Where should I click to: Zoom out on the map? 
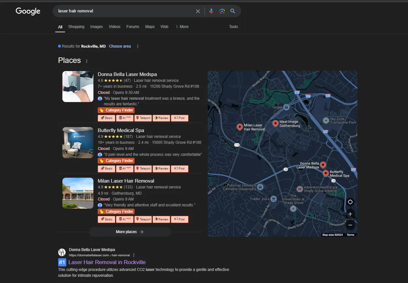click(350, 225)
